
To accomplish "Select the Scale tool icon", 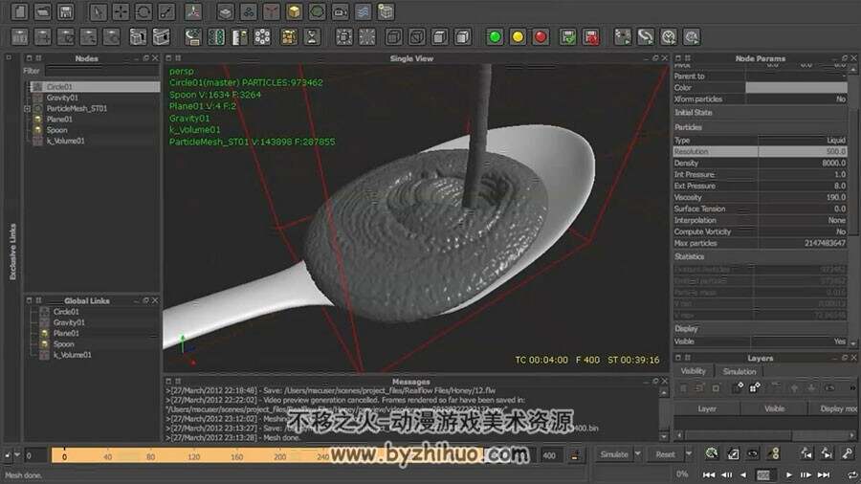I will 166,11.
